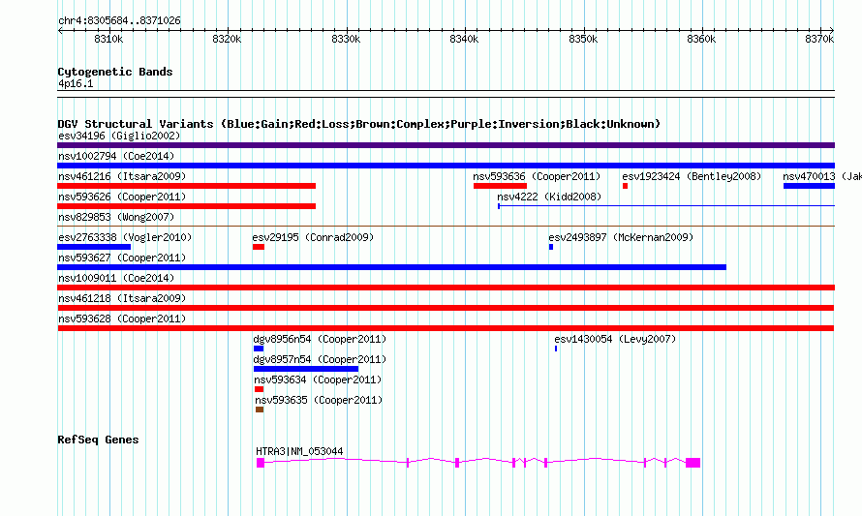Viewport: 862px width, 516px height.
Task: Click the nsv593627 (Cooper2011) long blue bar
Action: coord(391,267)
